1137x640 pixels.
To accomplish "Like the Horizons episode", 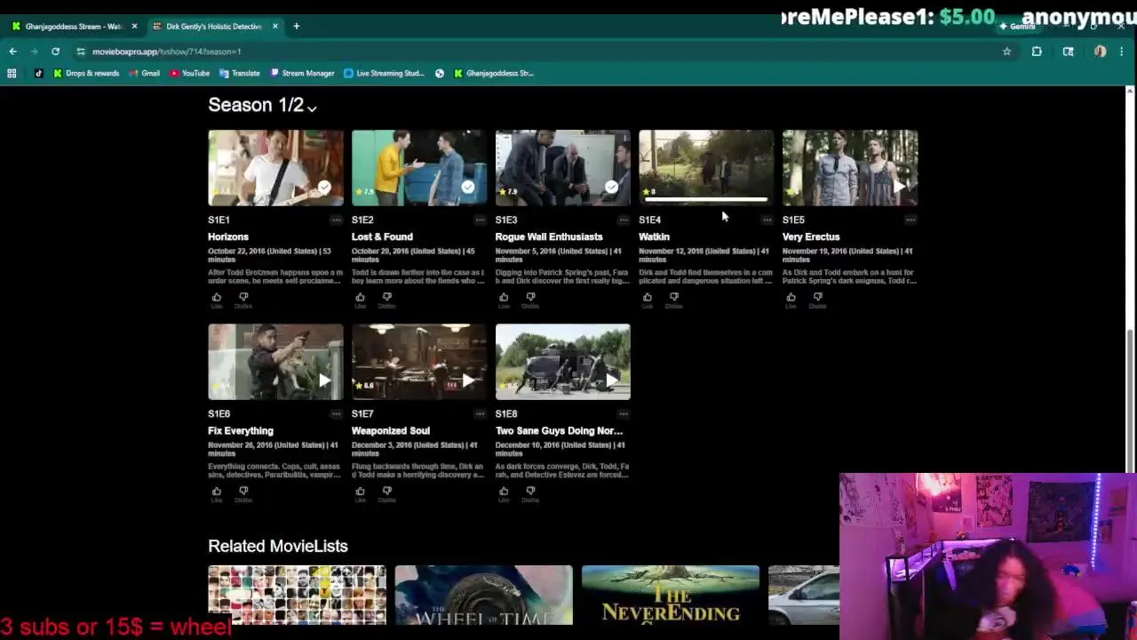I will click(x=216, y=300).
